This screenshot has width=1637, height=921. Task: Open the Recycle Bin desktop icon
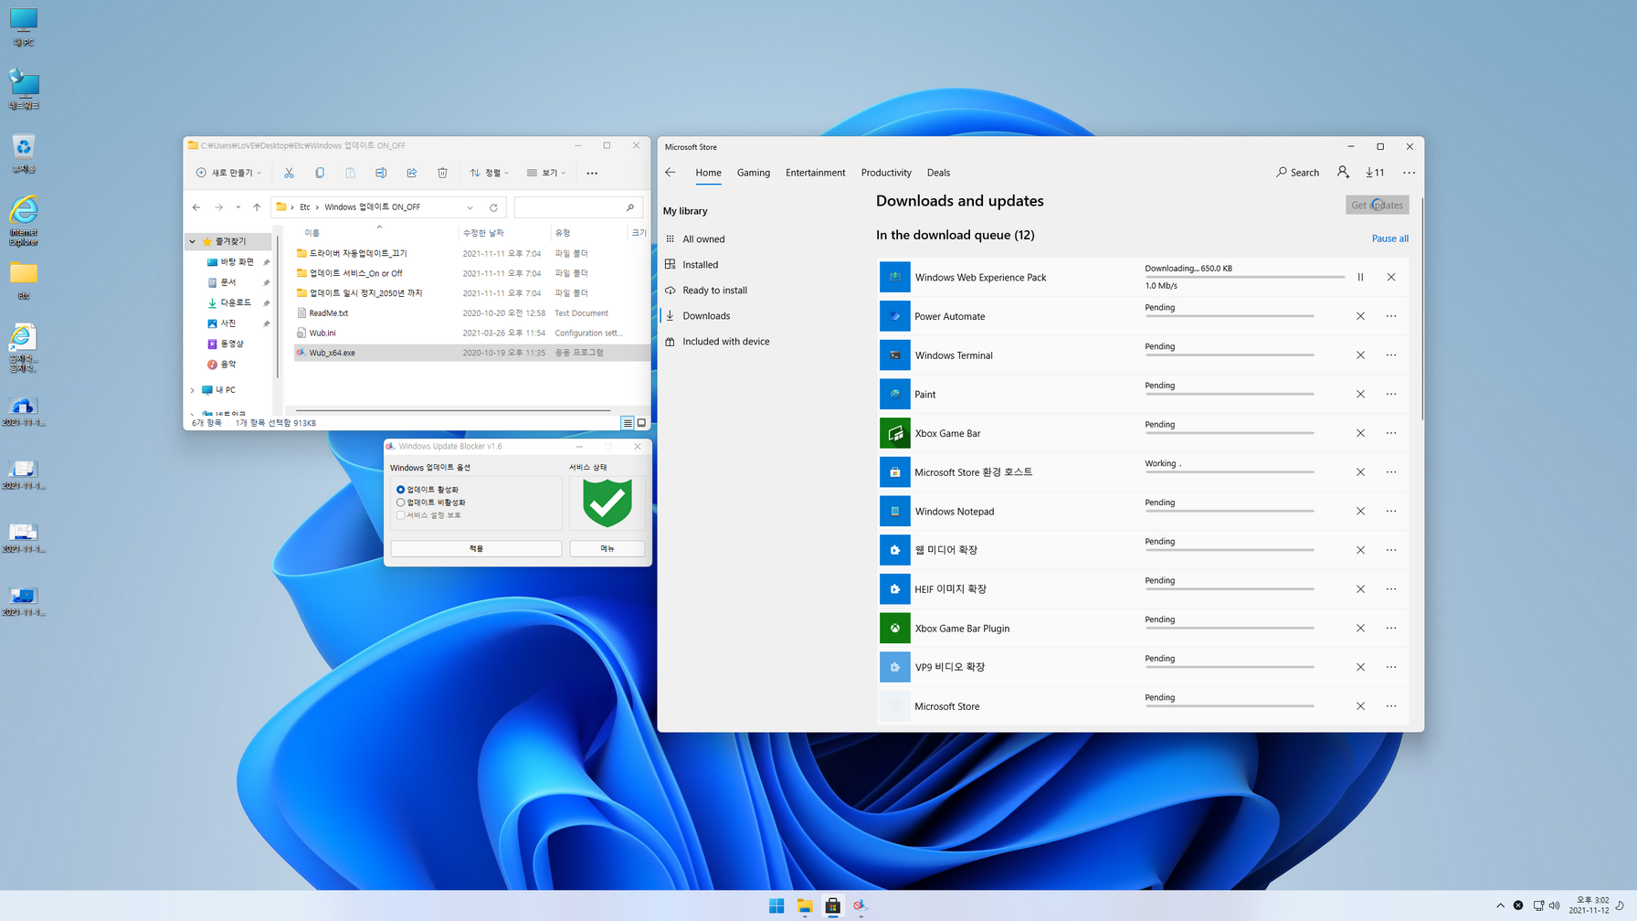[24, 153]
